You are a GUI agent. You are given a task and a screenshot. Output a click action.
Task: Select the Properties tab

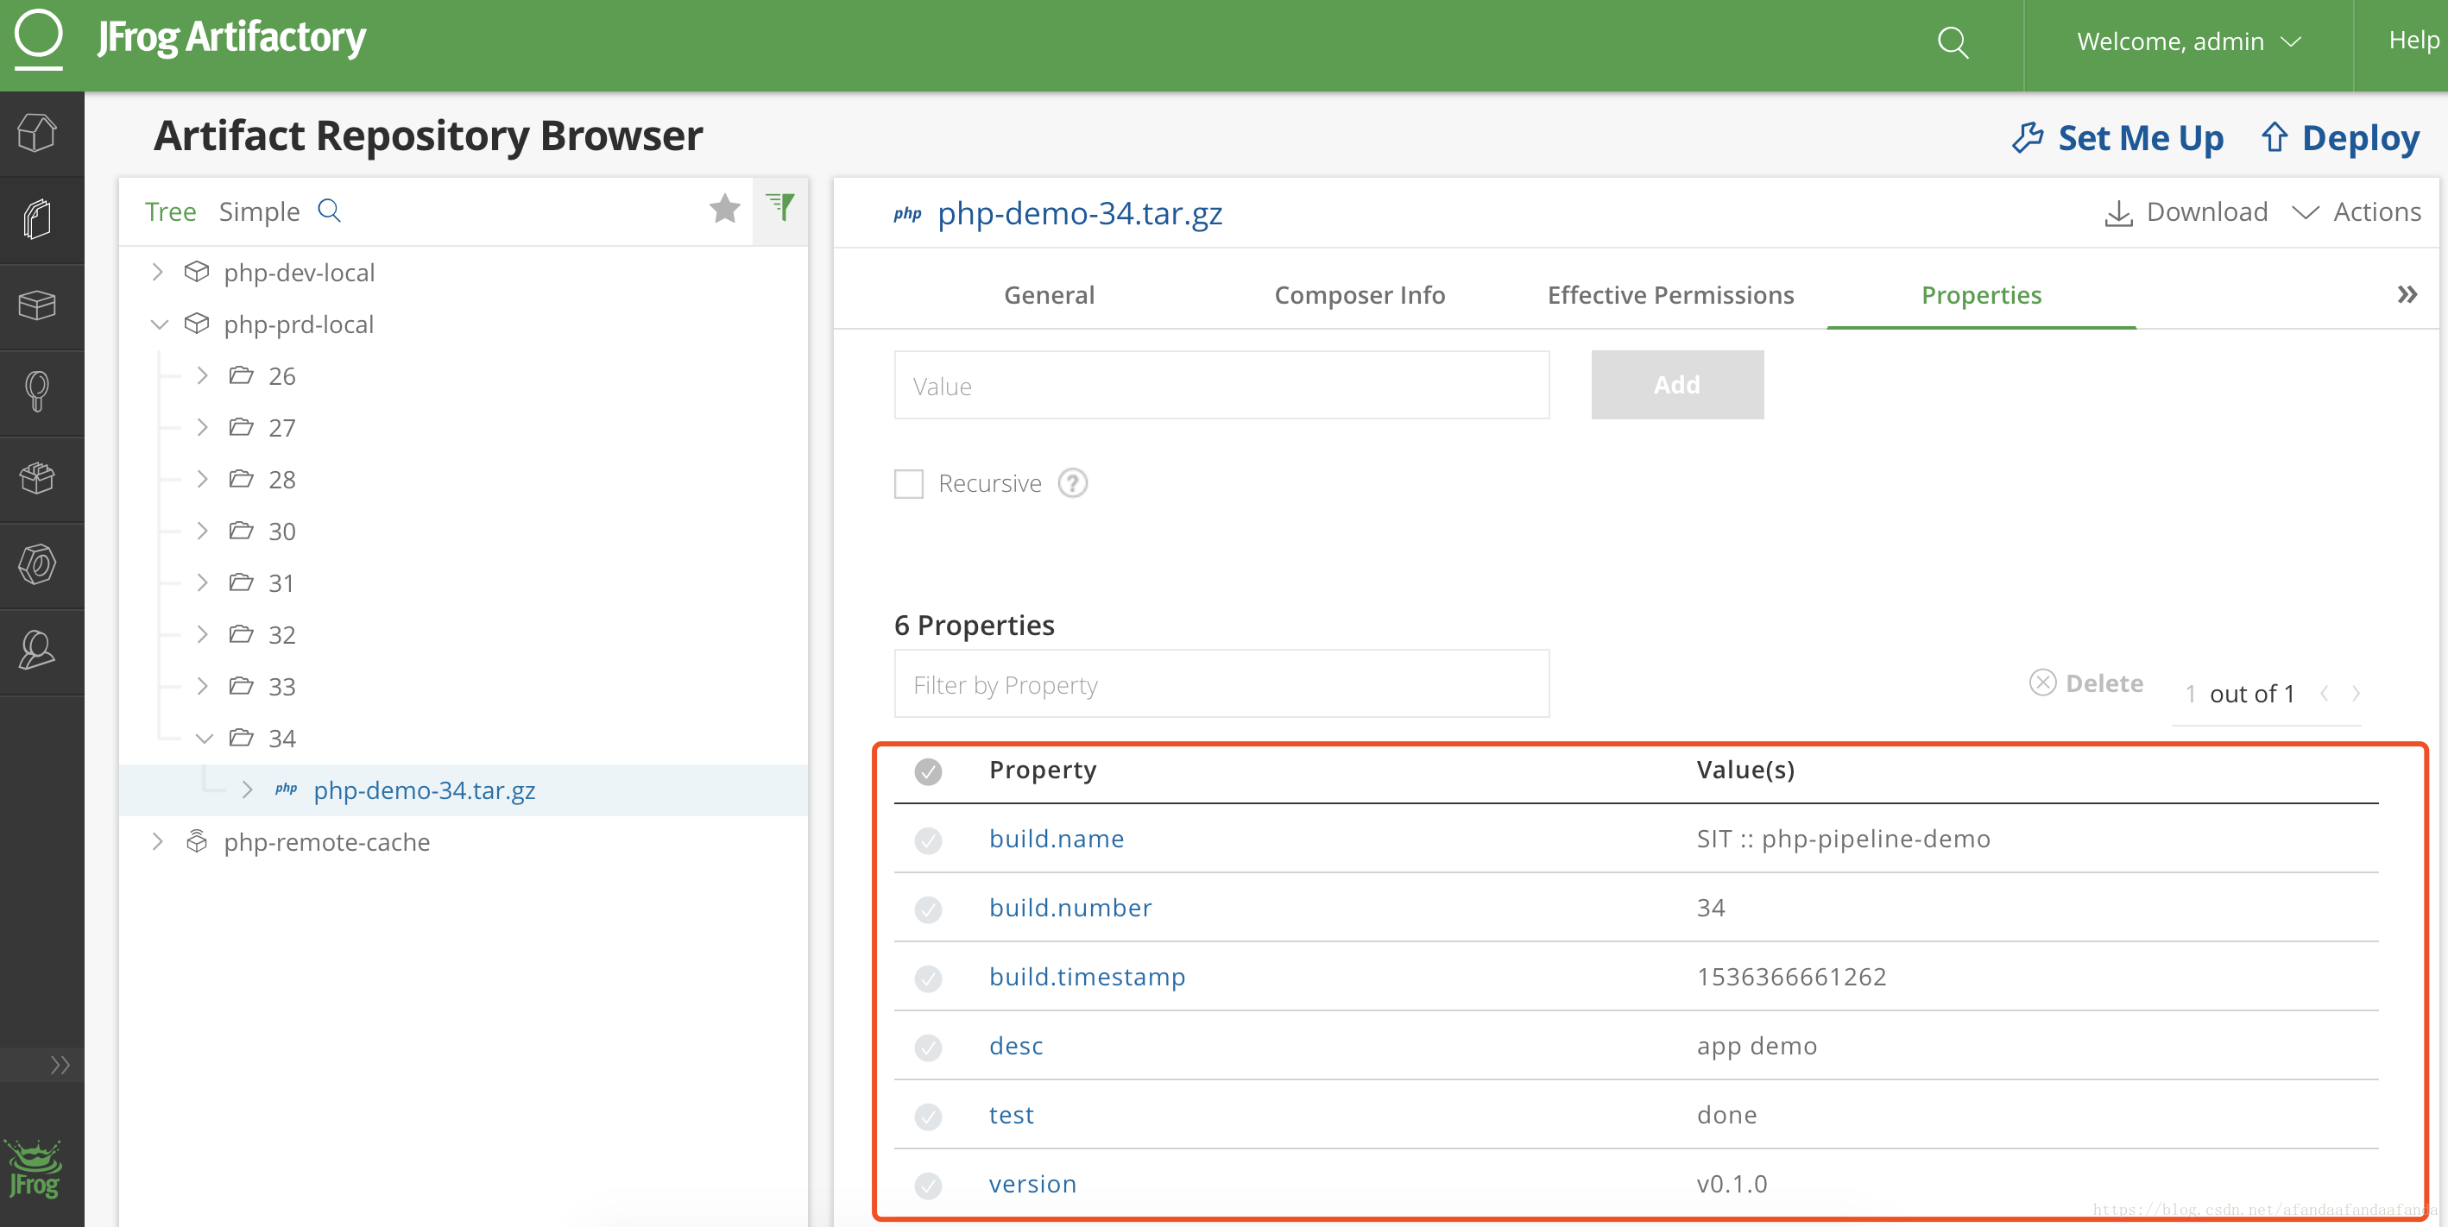1981,294
